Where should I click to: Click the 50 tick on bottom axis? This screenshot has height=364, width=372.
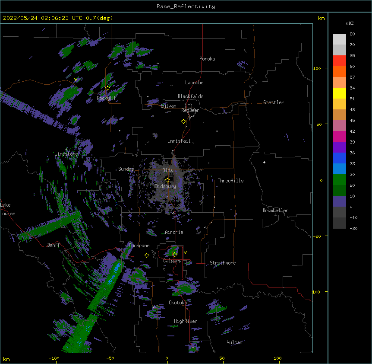pos(222,358)
